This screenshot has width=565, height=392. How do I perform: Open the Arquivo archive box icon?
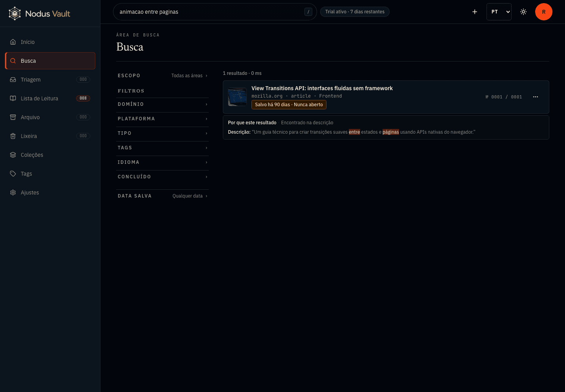[13, 117]
